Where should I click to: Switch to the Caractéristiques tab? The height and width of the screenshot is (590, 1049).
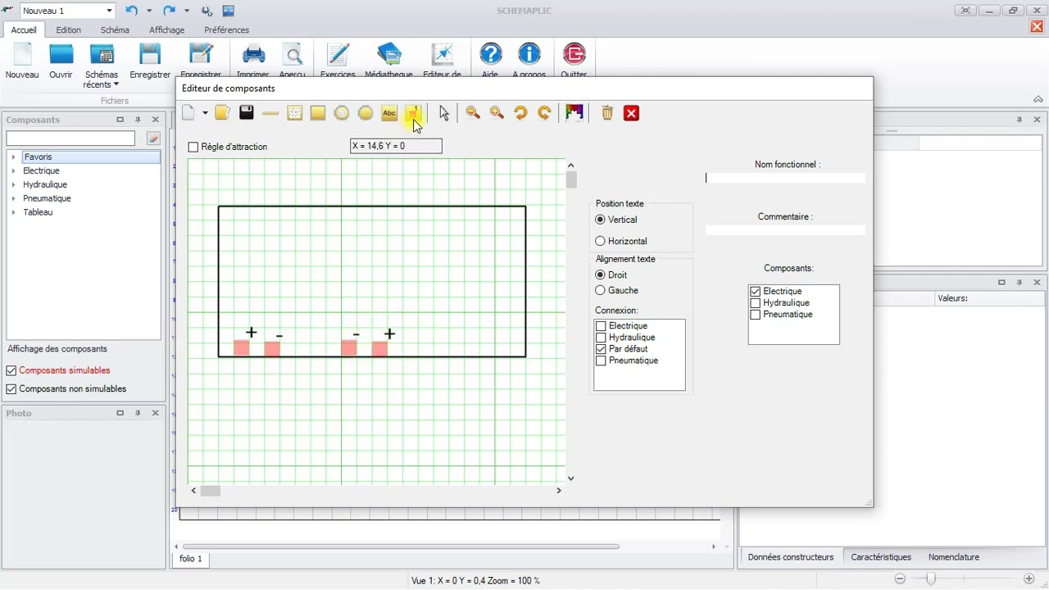pos(881,557)
